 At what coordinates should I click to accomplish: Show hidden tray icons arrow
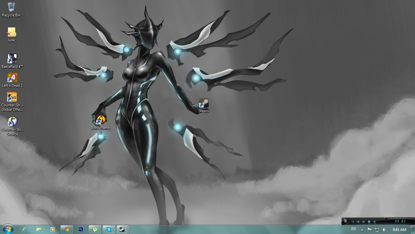(x=362, y=230)
